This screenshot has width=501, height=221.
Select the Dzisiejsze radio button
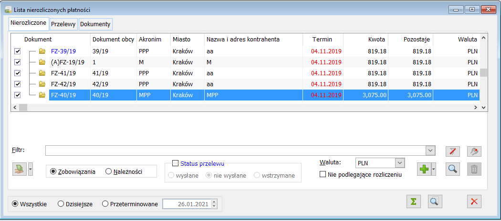pos(61,204)
